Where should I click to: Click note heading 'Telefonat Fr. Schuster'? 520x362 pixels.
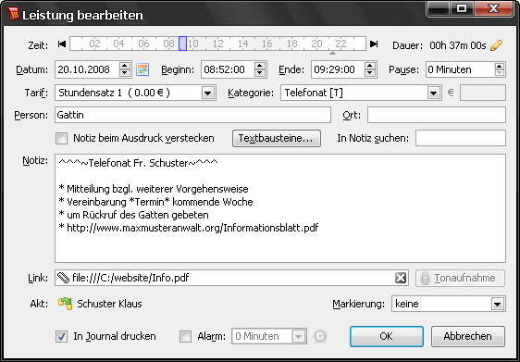[x=138, y=163]
